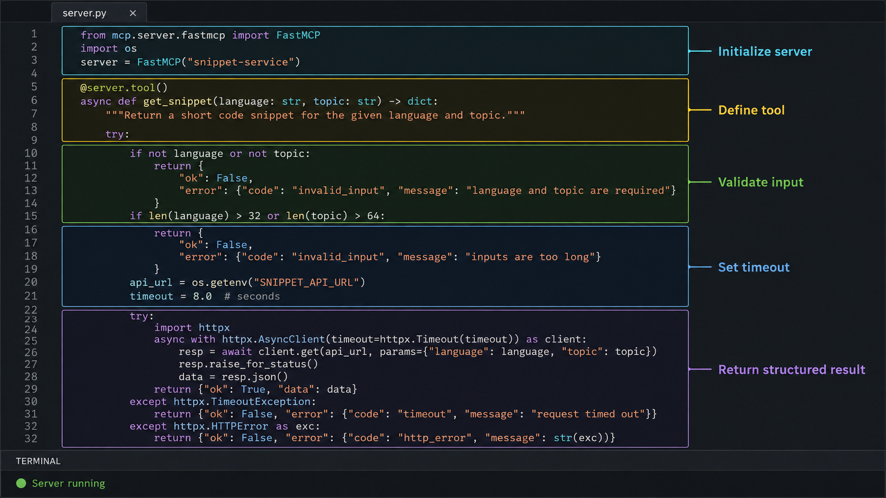886x498 pixels.
Task: Click the "except httpx.HTTPError as exc:" line
Action: pyautogui.click(x=225, y=427)
